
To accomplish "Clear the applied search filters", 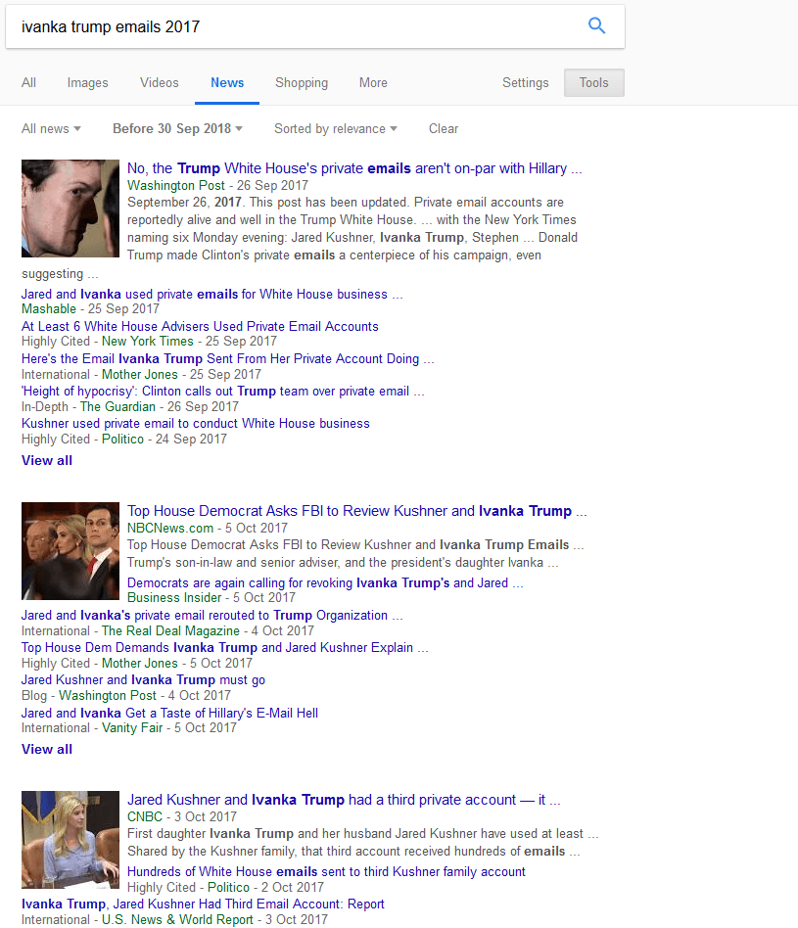I will point(444,129).
